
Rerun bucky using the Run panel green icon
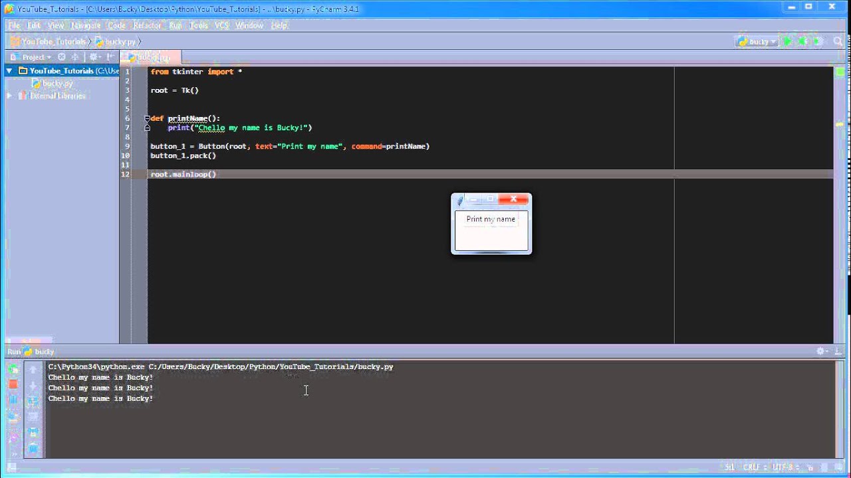pyautogui.click(x=13, y=369)
